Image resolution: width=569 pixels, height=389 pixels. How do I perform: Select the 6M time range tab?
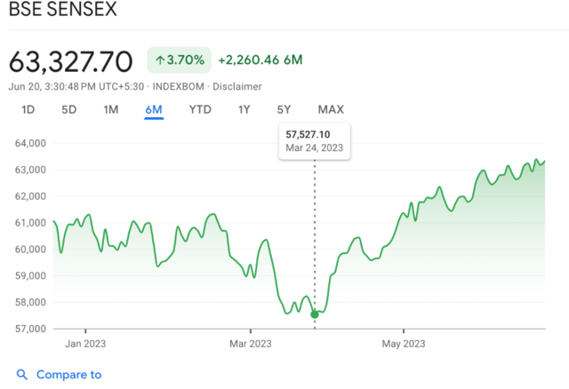pyautogui.click(x=153, y=109)
